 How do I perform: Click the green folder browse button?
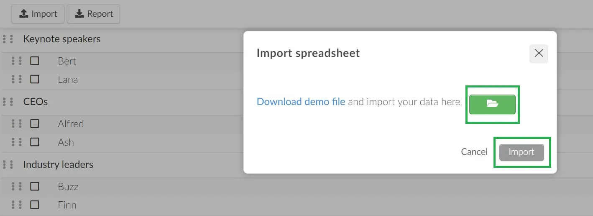[x=492, y=104]
